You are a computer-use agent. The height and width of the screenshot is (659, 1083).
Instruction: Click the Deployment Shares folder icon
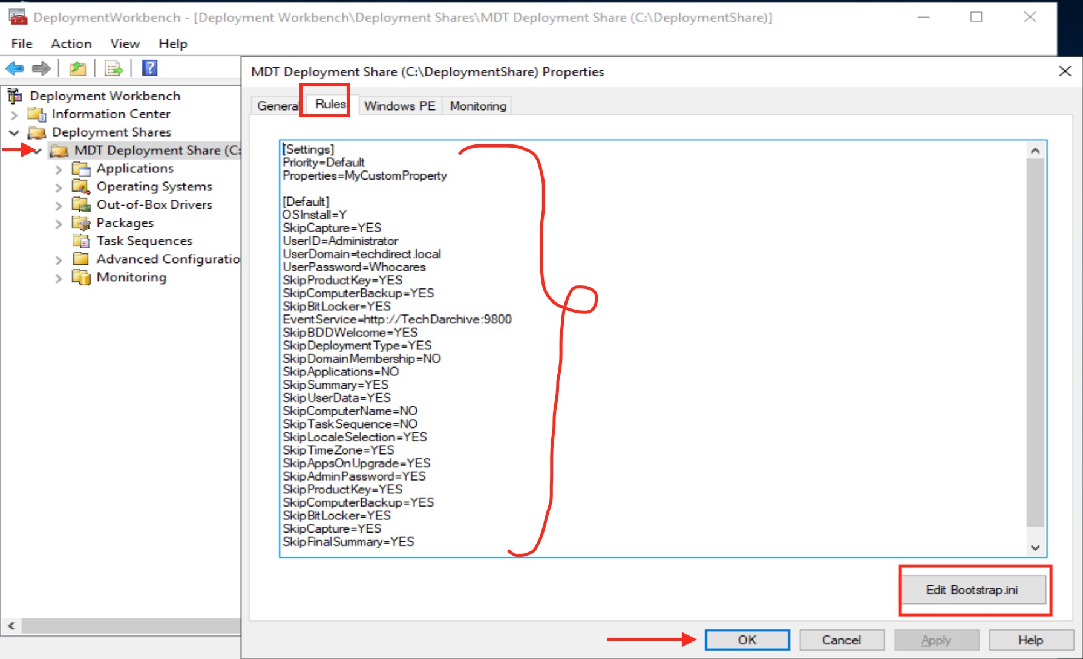(x=37, y=132)
